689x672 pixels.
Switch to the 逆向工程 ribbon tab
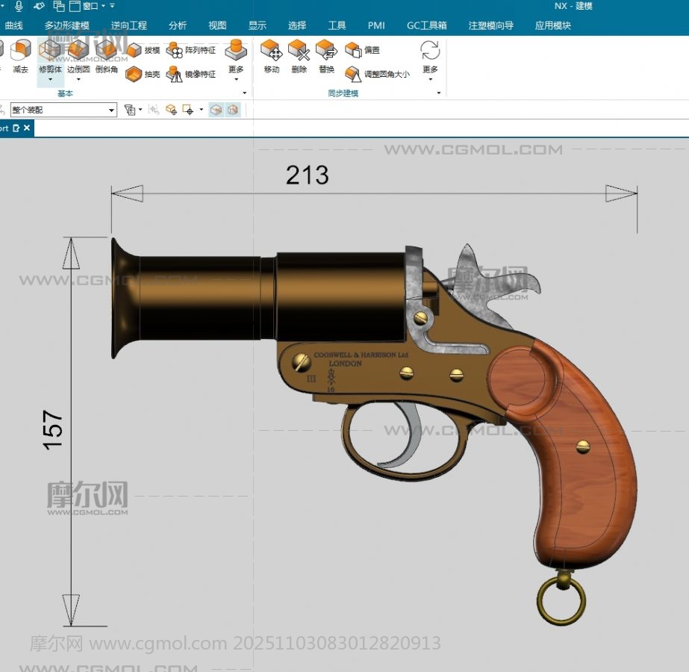click(129, 25)
